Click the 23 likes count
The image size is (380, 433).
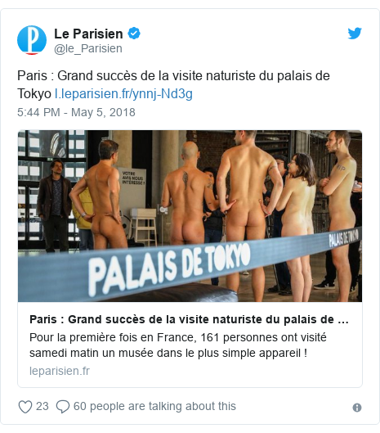click(42, 407)
